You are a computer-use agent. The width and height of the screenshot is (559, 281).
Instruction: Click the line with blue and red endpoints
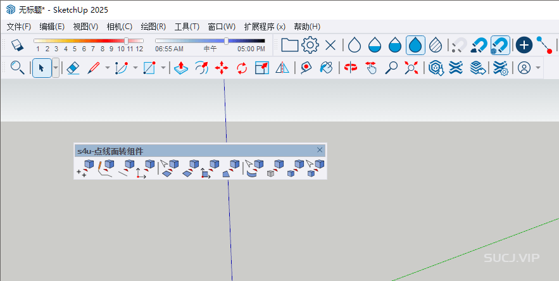point(544,45)
